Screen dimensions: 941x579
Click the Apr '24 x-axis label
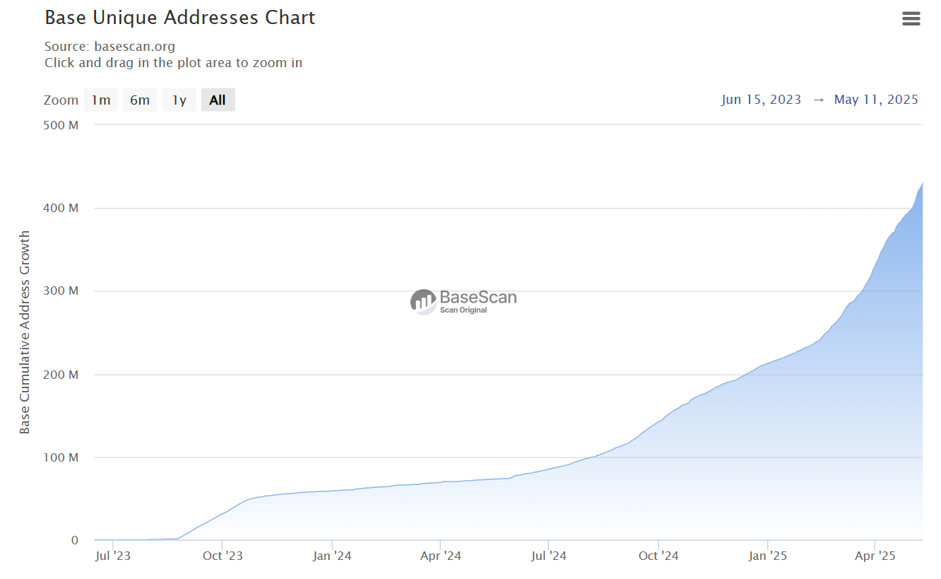click(441, 556)
